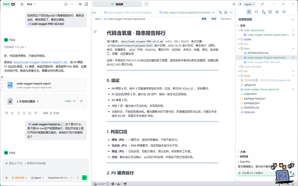Open ATTRIBUTION.md in file tree
The width and height of the screenshot is (298, 186).
pyautogui.click(x=258, y=53)
